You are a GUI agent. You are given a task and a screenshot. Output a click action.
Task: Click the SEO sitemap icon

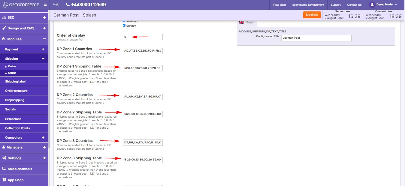pyautogui.click(x=4, y=17)
